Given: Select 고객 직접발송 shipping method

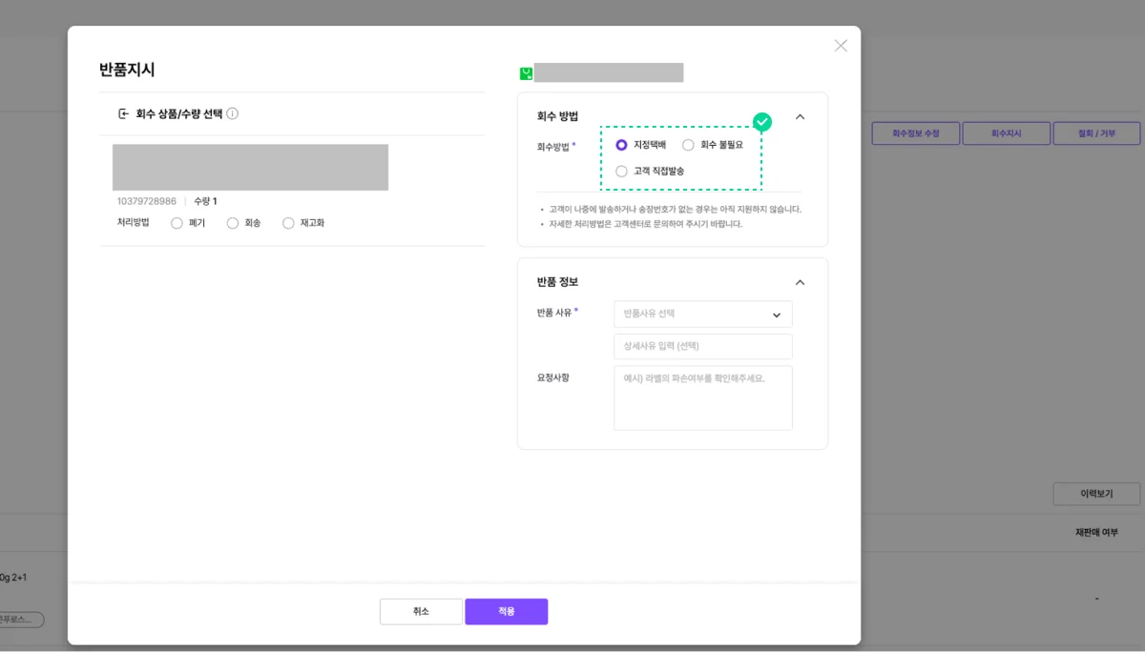Looking at the screenshot, I should tap(621, 170).
